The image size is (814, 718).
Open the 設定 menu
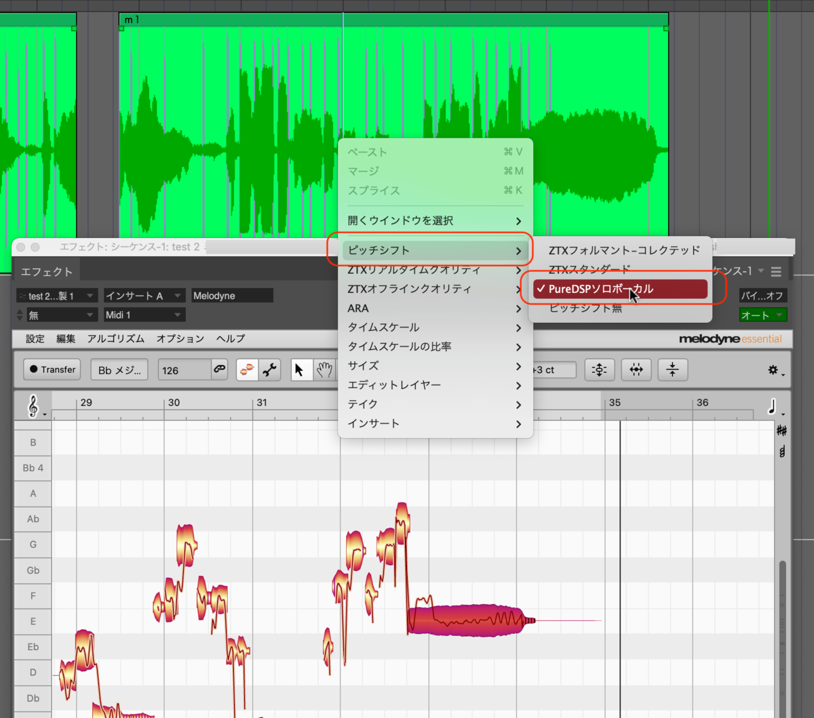click(35, 338)
